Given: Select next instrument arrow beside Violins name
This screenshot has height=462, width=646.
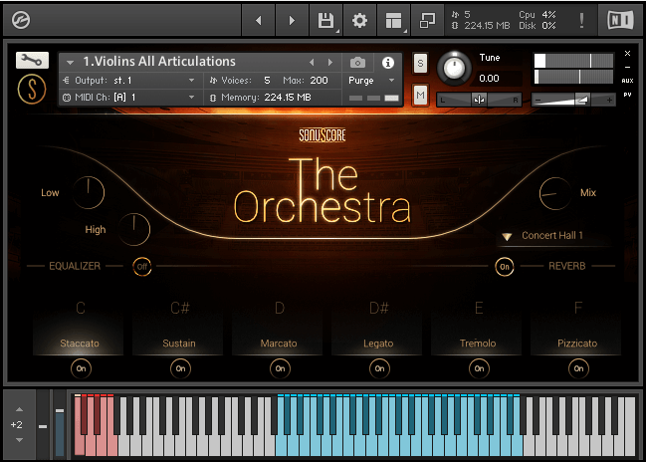Looking at the screenshot, I should click(330, 63).
